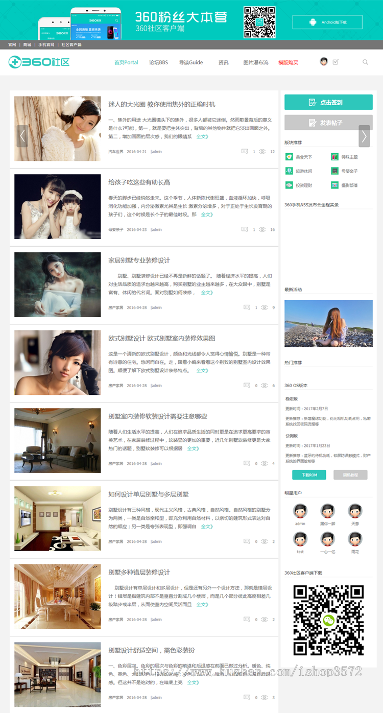383x713 pixels.
Task: Click the user avatar icon in header
Action: [x=324, y=62]
